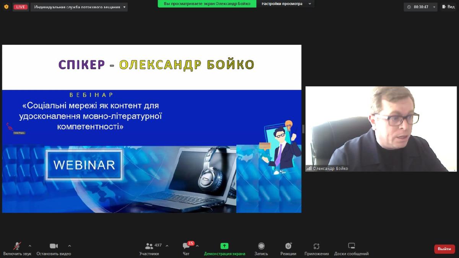Click the slide heading СПІКЕР - ОЛЕКСАНДР БОЙКО

tap(156, 65)
